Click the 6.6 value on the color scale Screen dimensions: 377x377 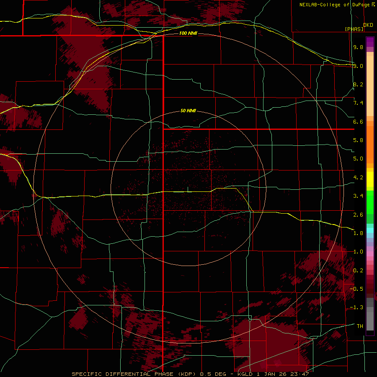pyautogui.click(x=358, y=121)
